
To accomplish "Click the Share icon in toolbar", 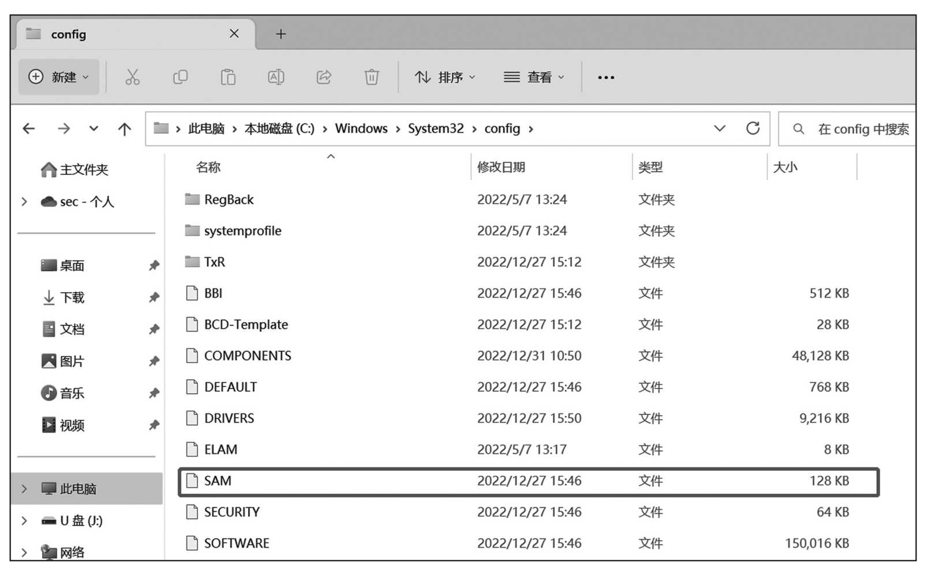I will pyautogui.click(x=324, y=77).
